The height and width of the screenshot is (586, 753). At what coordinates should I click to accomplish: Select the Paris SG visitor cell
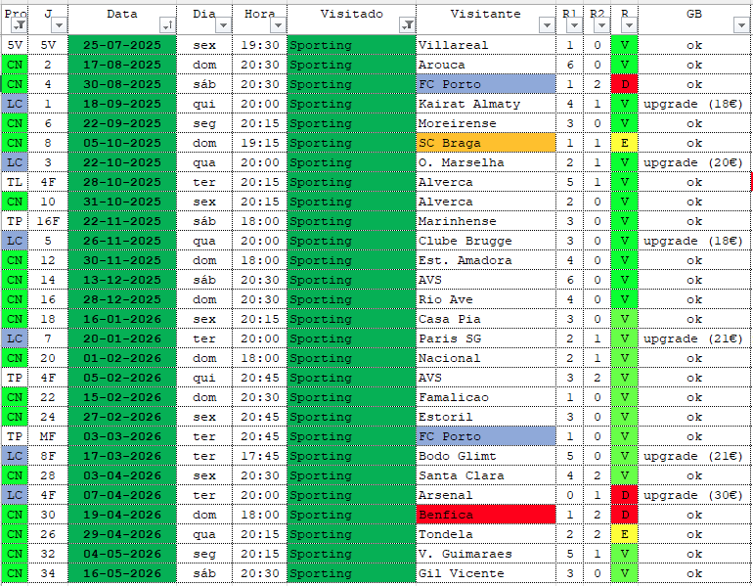click(485, 338)
